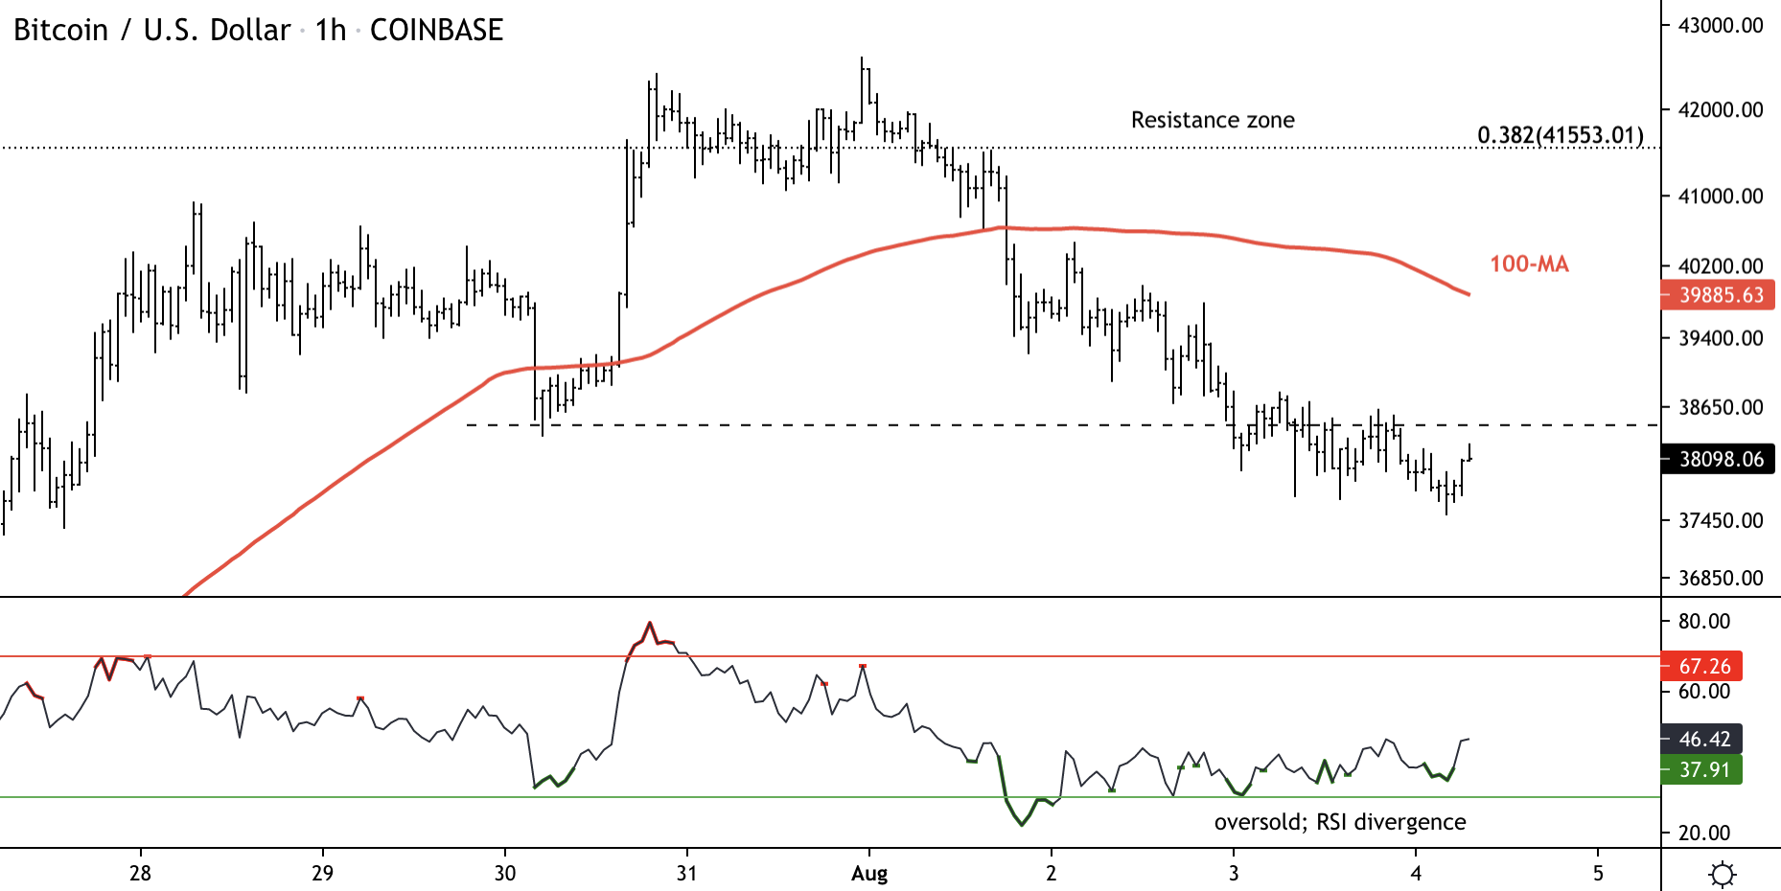This screenshot has width=1781, height=891.
Task: Click the 42000.00 price axis label
Action: click(x=1721, y=110)
